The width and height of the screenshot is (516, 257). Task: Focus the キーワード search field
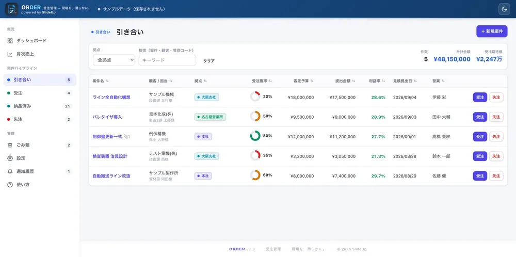(167, 60)
